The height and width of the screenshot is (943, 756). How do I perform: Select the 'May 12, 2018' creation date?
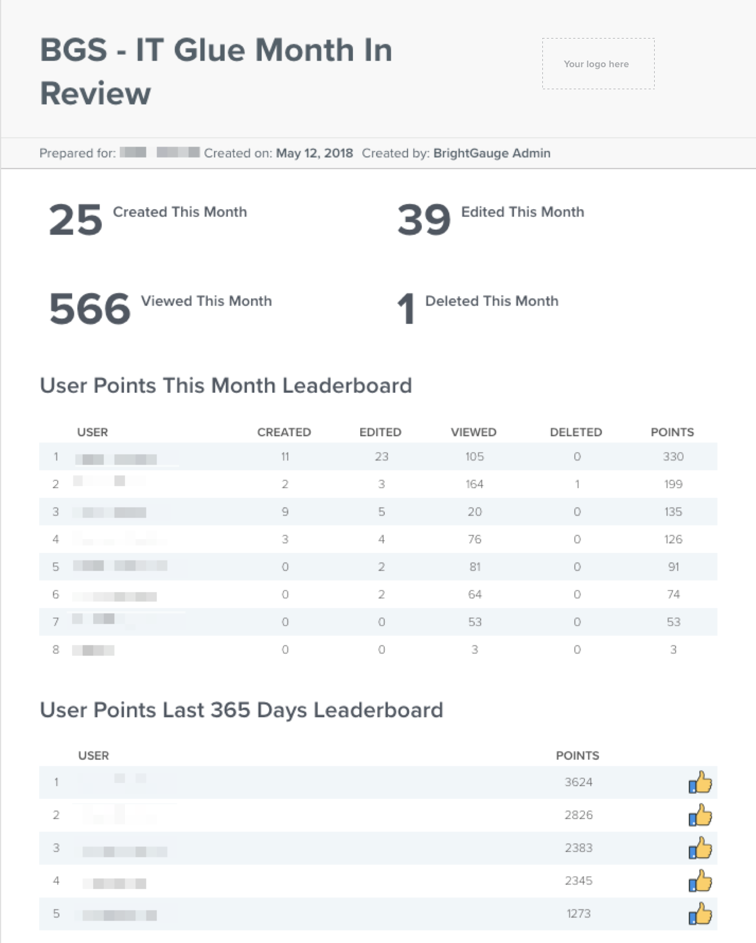[x=314, y=153]
